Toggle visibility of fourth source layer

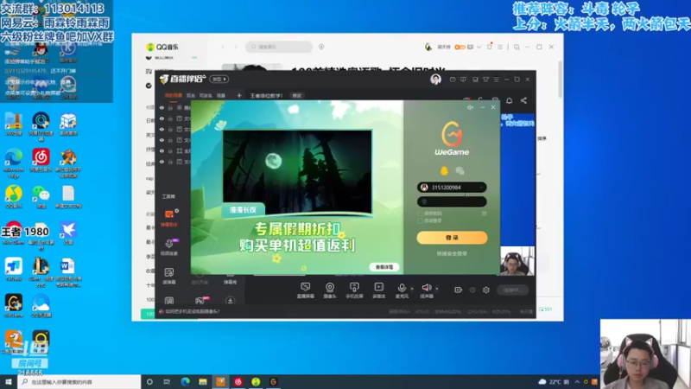(162, 140)
